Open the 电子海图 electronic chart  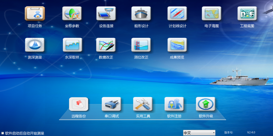click(211, 14)
